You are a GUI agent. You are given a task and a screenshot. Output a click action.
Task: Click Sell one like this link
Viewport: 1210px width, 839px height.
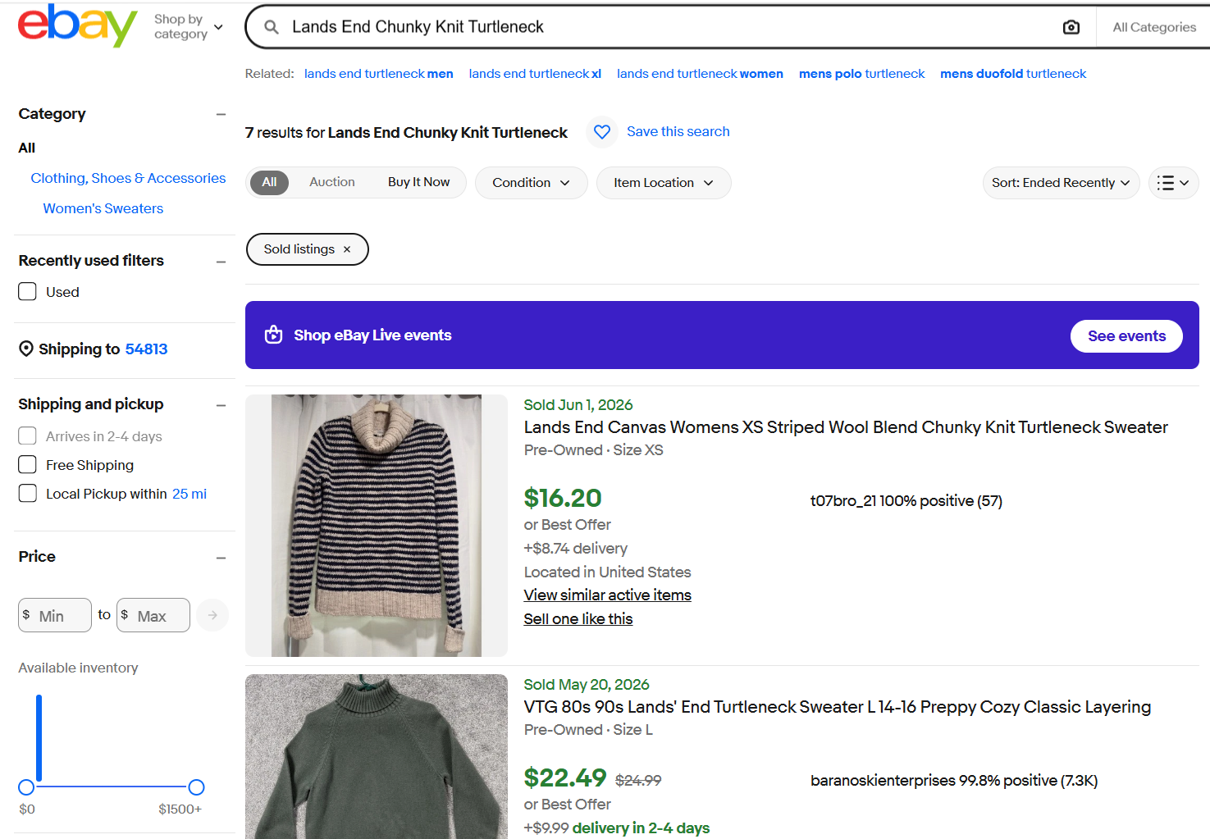tap(578, 619)
